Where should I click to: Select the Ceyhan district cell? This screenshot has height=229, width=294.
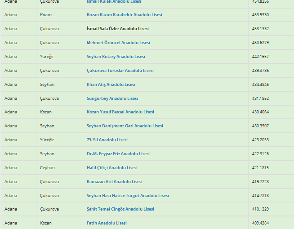point(47,168)
